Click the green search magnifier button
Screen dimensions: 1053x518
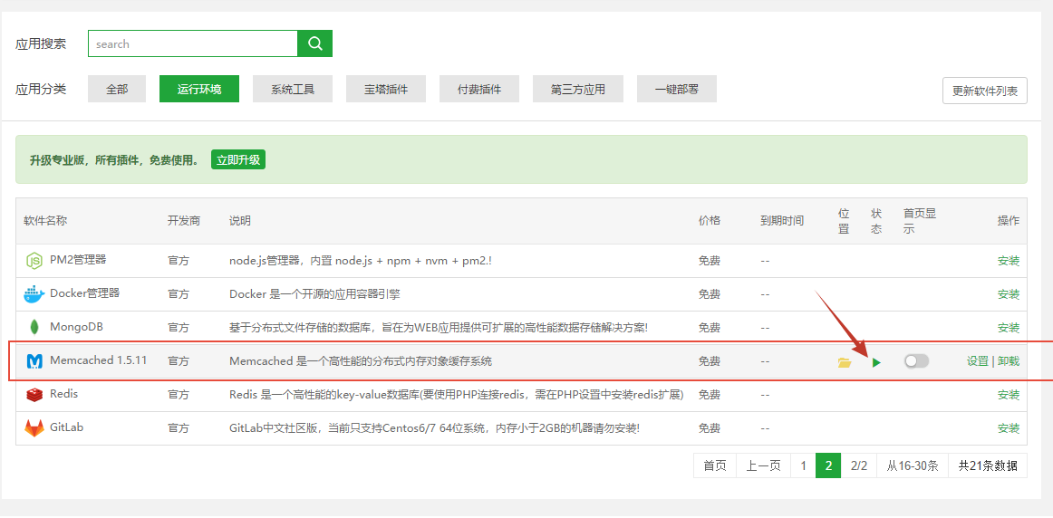click(x=314, y=43)
